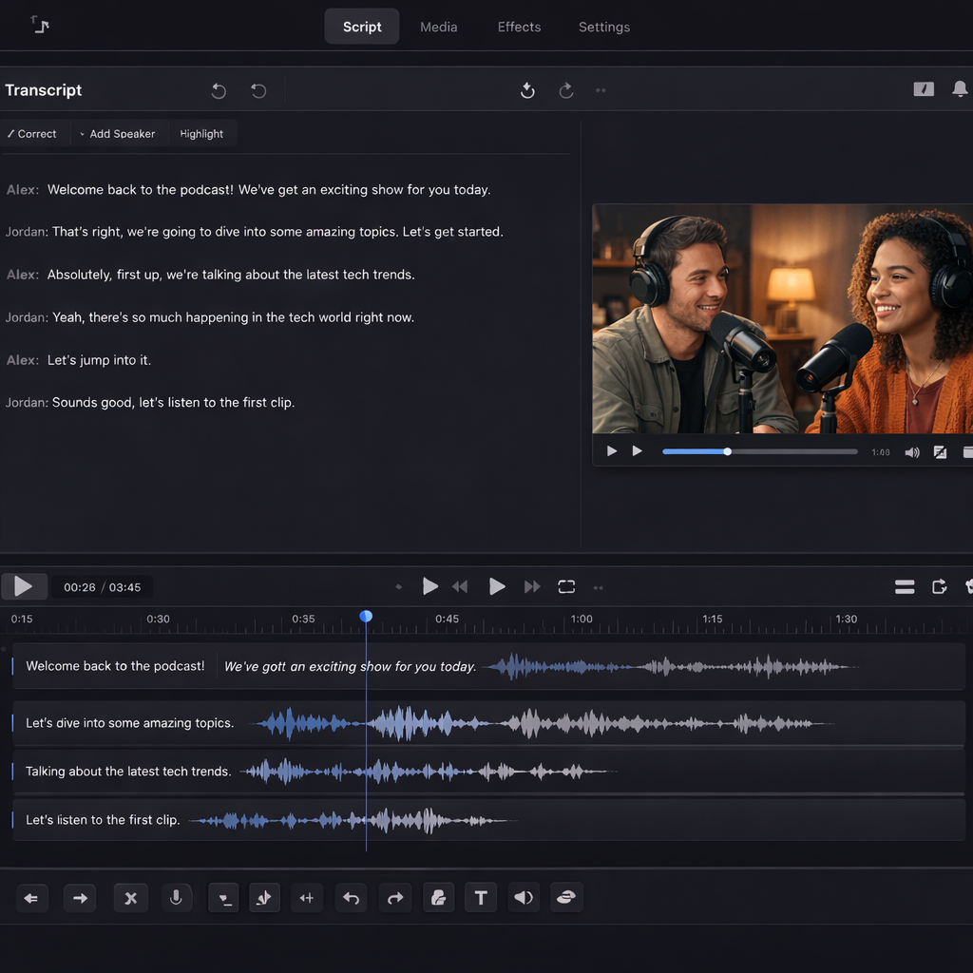This screenshot has height=973, width=973.
Task: Click the undo arrow in the bottom toolbar
Action: tap(351, 897)
